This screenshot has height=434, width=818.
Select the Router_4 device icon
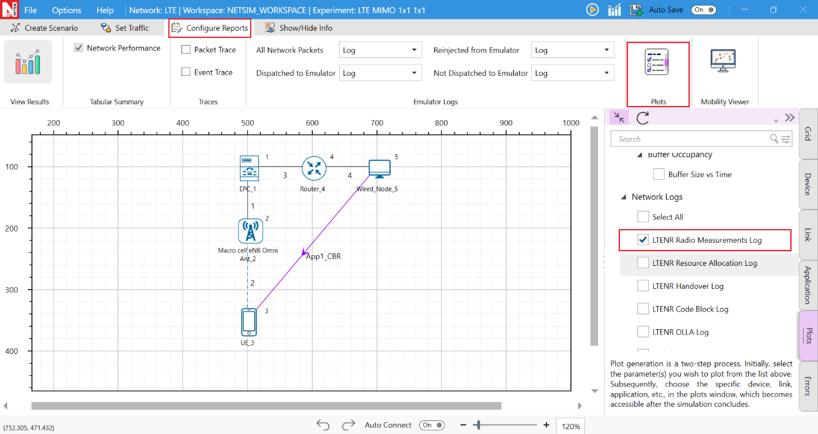click(314, 168)
